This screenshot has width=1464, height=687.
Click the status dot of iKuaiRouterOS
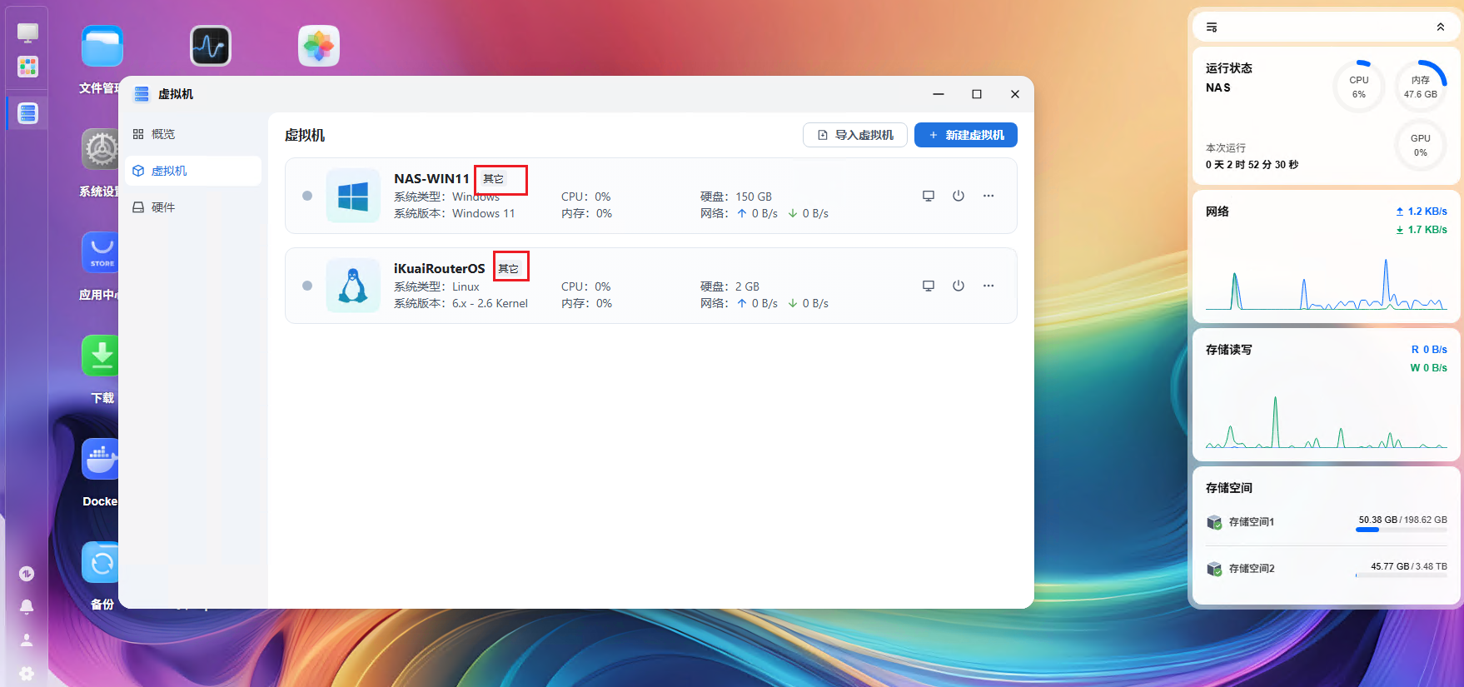click(x=307, y=286)
